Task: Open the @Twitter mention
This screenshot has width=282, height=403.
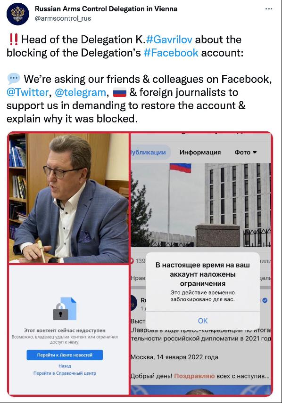Action: pyautogui.click(x=27, y=92)
